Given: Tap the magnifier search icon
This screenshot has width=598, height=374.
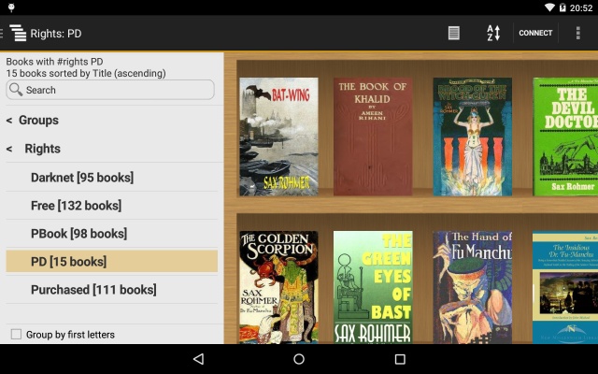Looking at the screenshot, I should (x=16, y=90).
